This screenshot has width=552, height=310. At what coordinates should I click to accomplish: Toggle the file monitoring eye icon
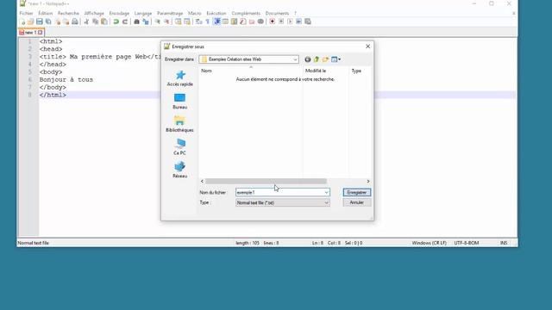click(x=260, y=22)
